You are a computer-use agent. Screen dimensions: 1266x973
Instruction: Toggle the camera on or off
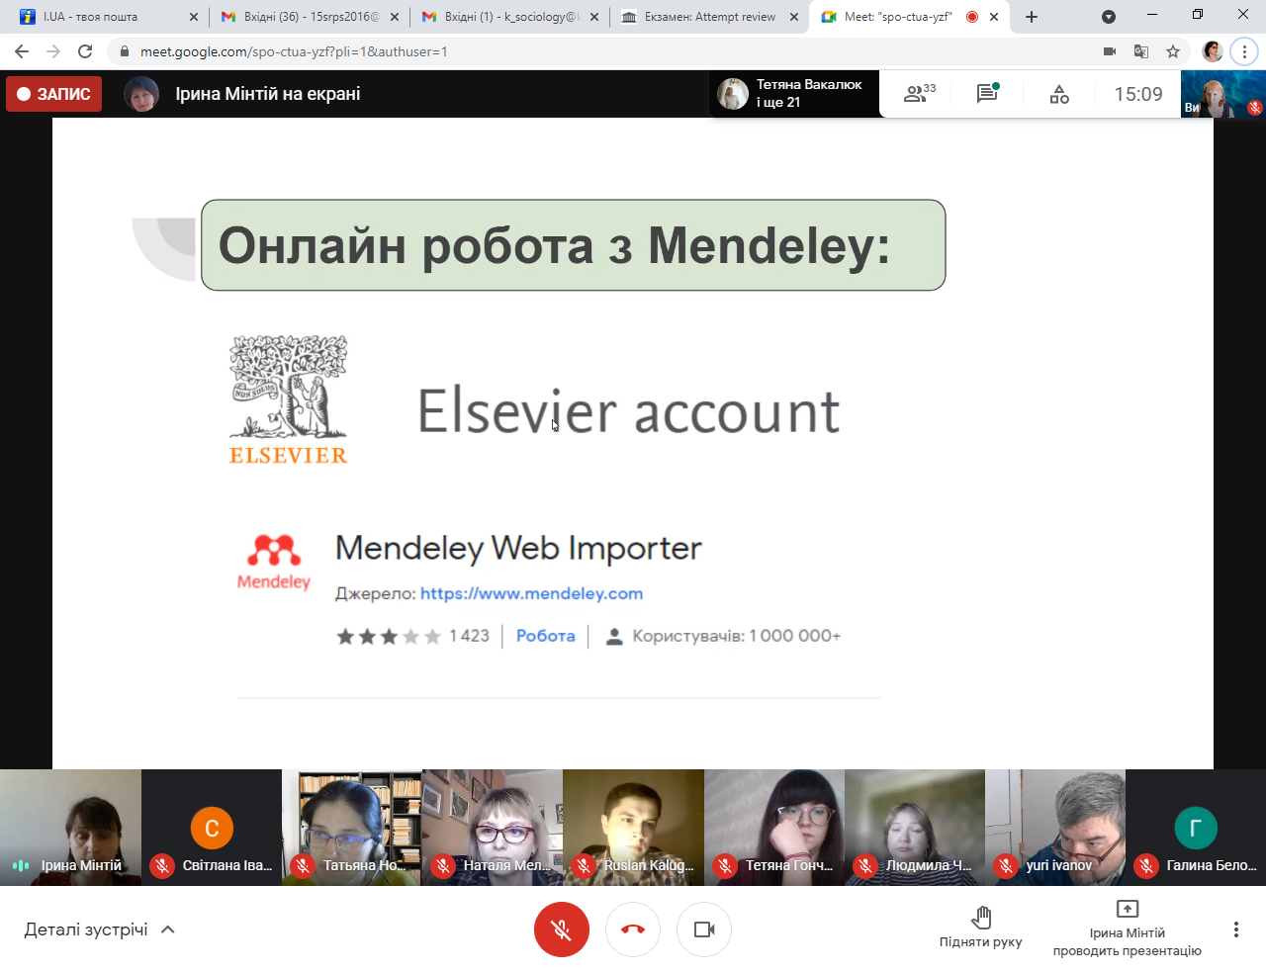[x=704, y=929]
